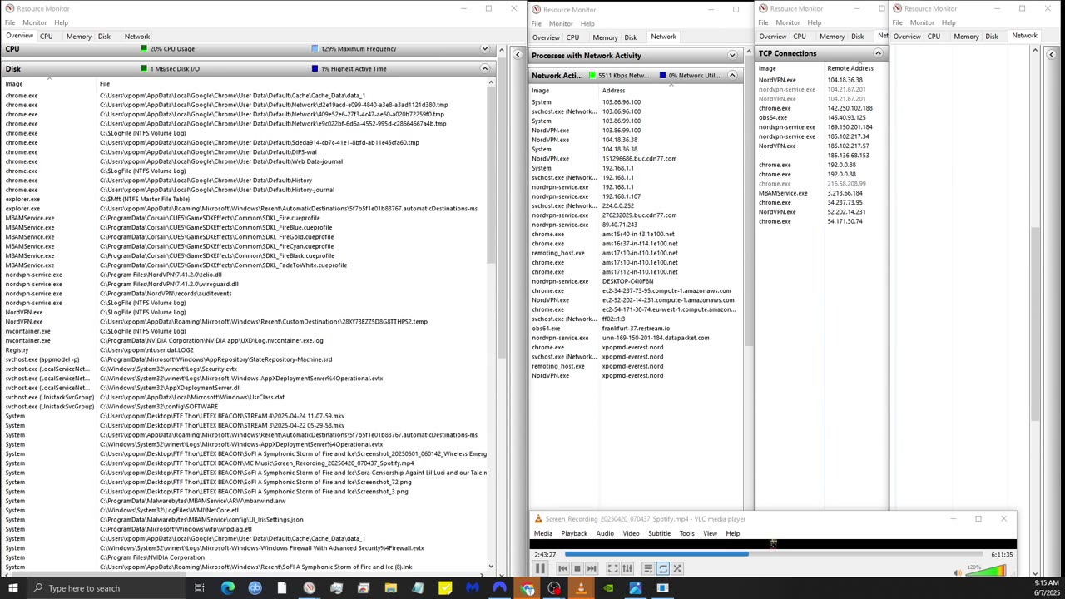Select explorer.exe $Mft row in Disk list
Viewport: 1065px width, 599px height.
(245, 199)
